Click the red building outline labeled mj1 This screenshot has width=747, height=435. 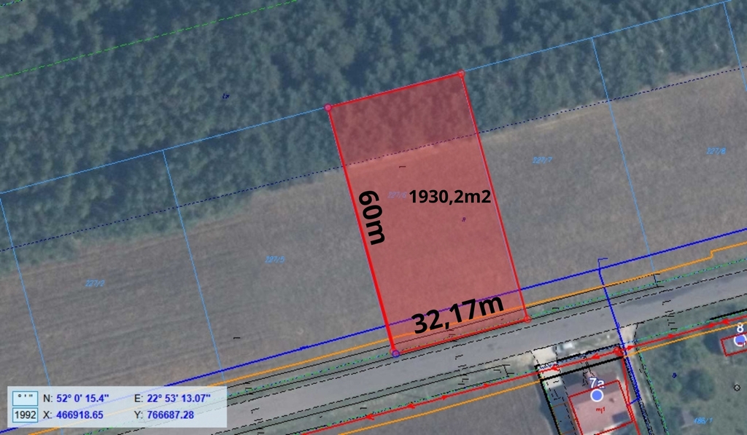[600, 409]
